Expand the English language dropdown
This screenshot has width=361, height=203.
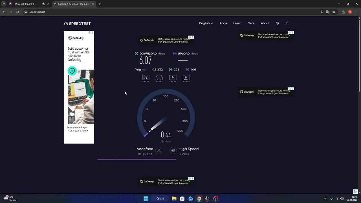(x=206, y=23)
